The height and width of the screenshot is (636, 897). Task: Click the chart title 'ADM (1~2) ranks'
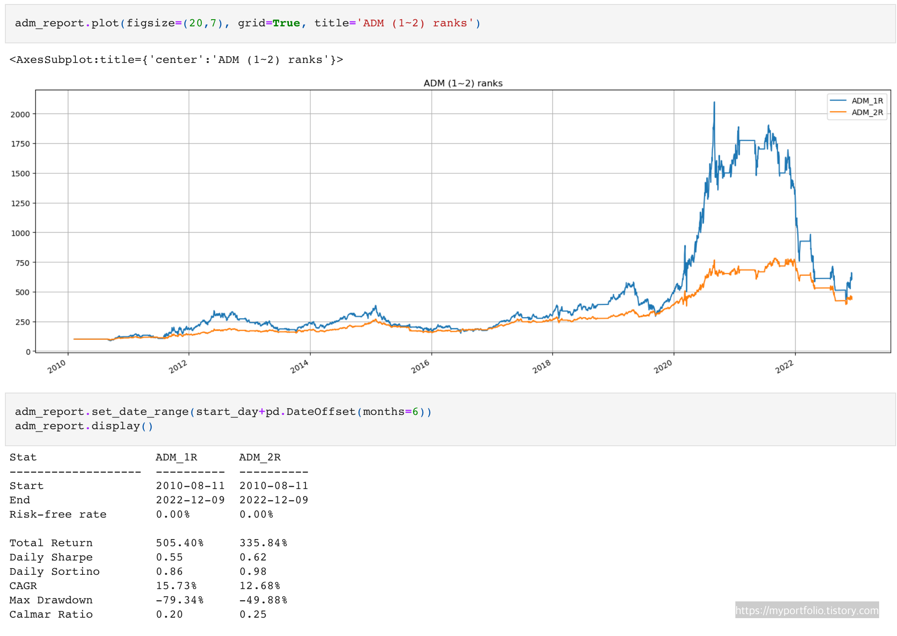(x=463, y=84)
